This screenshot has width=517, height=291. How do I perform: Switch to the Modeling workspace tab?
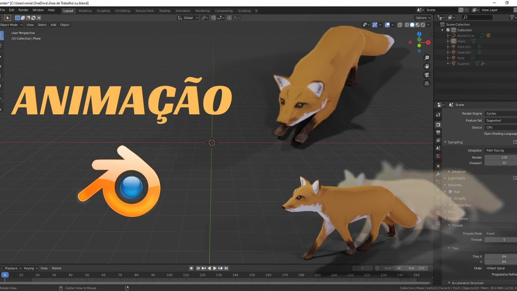tap(85, 11)
